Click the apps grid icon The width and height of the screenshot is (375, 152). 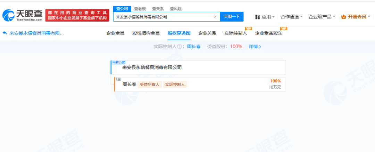[258, 17]
